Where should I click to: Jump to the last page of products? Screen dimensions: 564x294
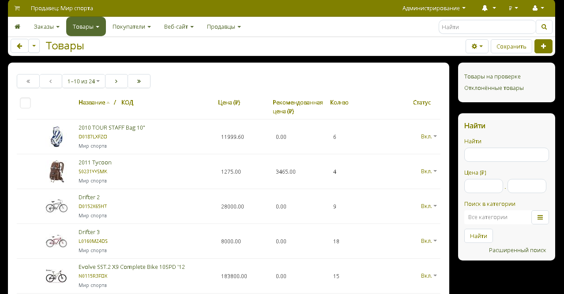(x=139, y=81)
